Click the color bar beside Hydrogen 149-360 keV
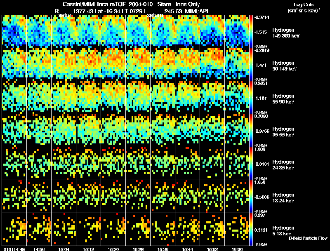The width and height of the screenshot is (330, 251). 251,31
